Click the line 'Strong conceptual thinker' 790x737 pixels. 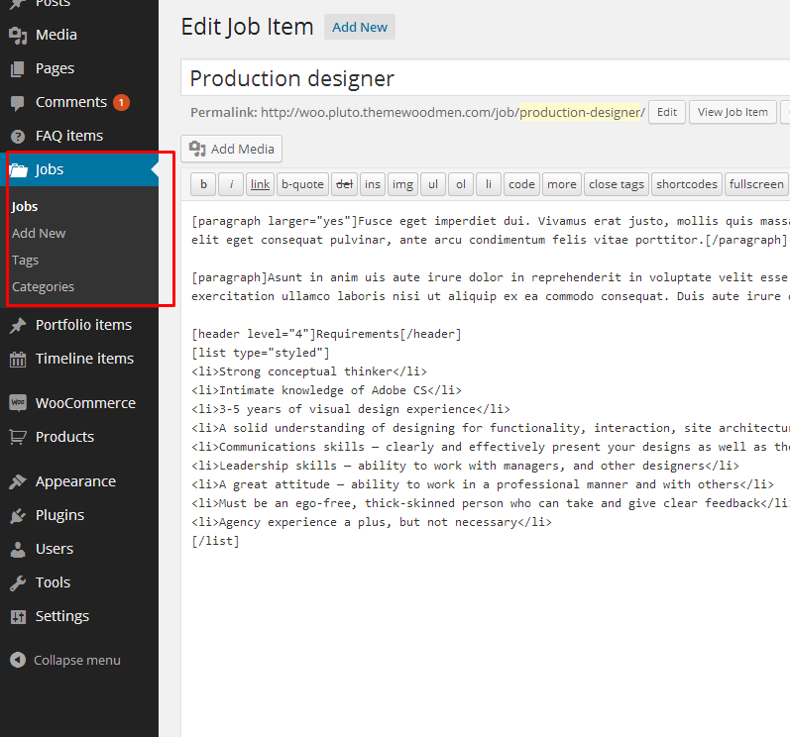tap(309, 372)
